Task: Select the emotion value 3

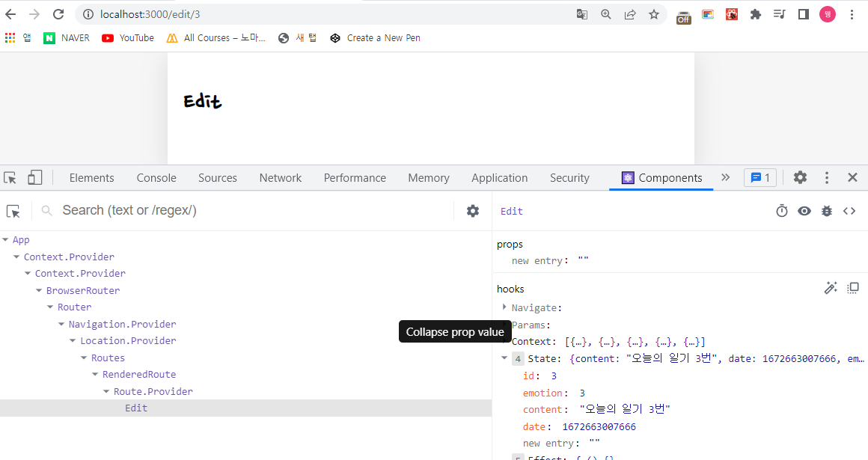Action: tap(582, 393)
